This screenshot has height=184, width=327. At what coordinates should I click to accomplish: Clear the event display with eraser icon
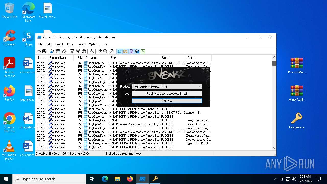coord(64,51)
